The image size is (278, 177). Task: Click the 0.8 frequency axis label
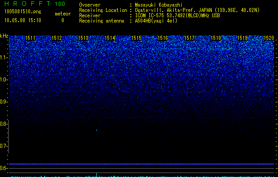(x=4, y=124)
